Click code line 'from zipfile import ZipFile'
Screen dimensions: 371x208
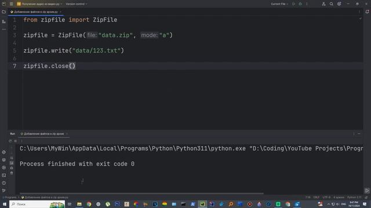pos(70,20)
